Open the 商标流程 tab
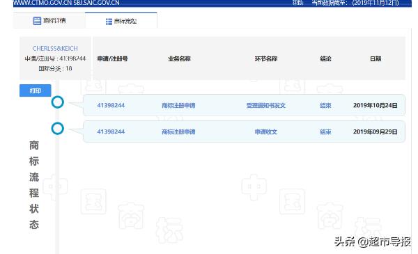 click(121, 21)
